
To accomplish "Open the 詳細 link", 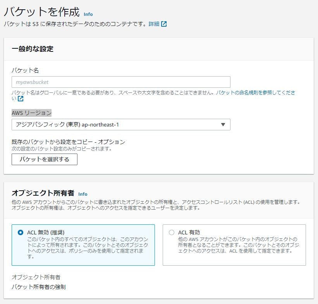I will click(x=154, y=24).
